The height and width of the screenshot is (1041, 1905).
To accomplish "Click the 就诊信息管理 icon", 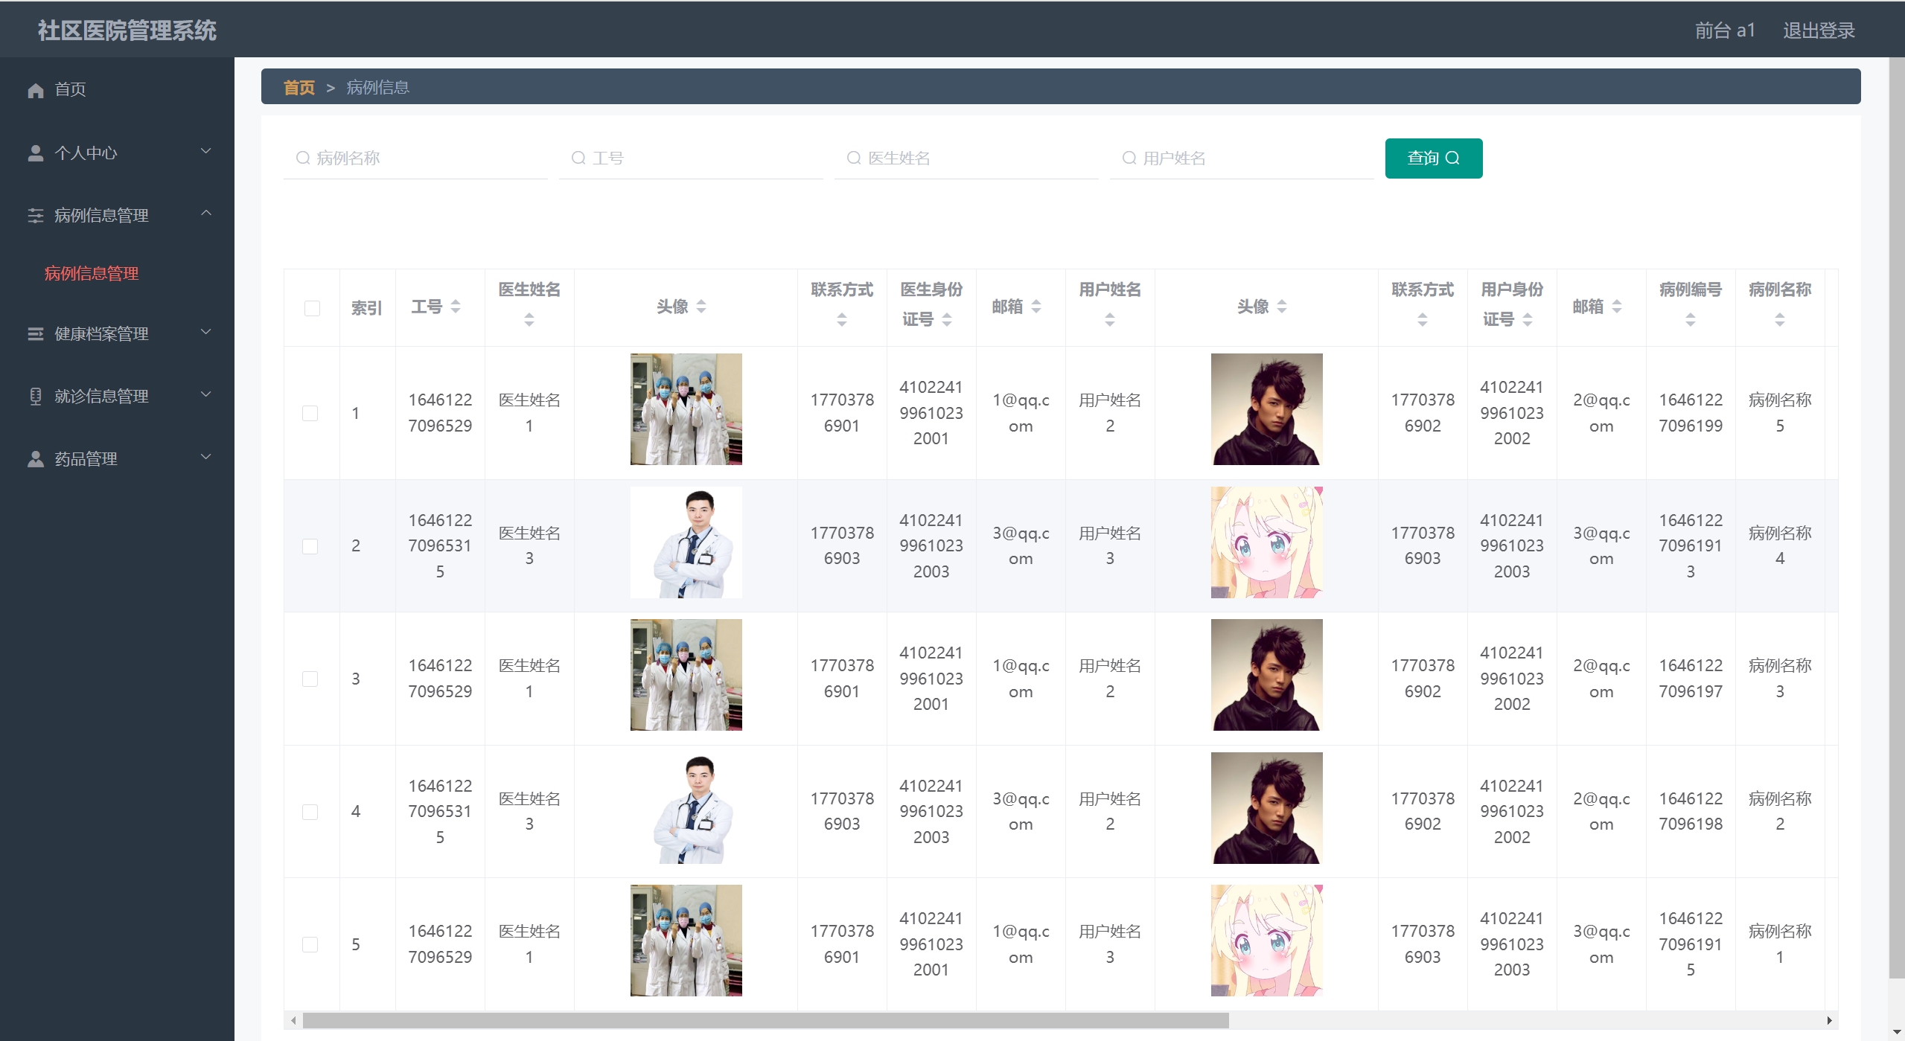I will 35,397.
